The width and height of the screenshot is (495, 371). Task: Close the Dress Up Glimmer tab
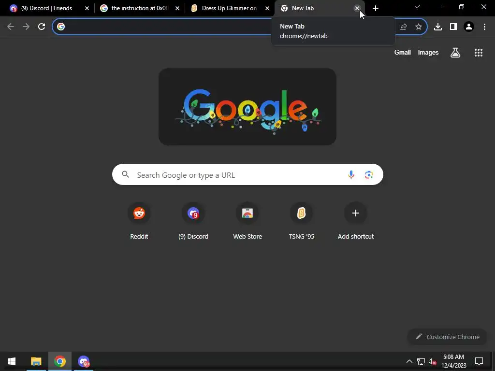pyautogui.click(x=267, y=8)
